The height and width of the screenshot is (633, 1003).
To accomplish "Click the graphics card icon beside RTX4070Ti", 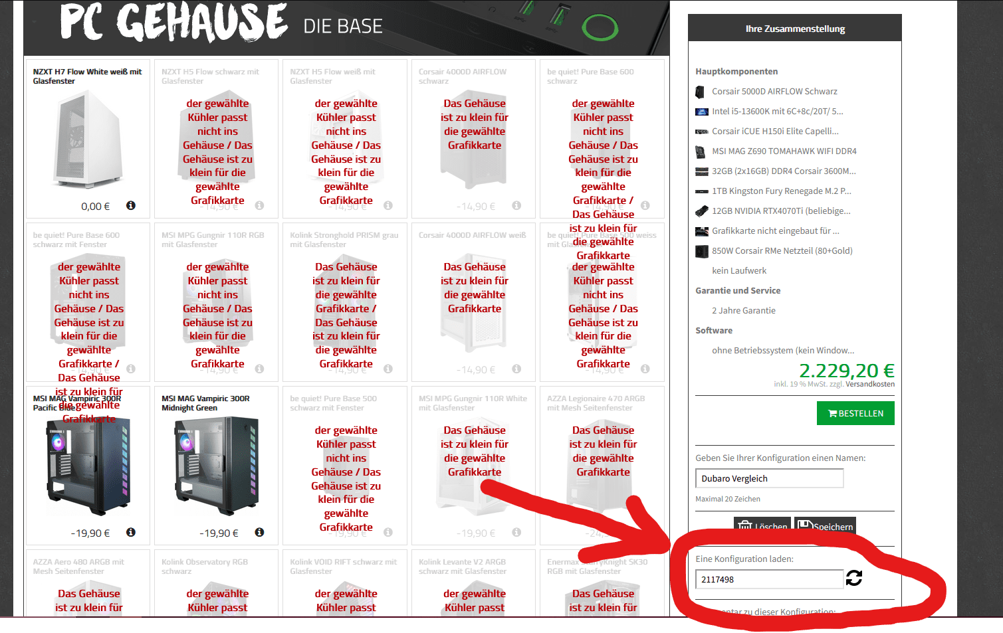I will (x=701, y=211).
